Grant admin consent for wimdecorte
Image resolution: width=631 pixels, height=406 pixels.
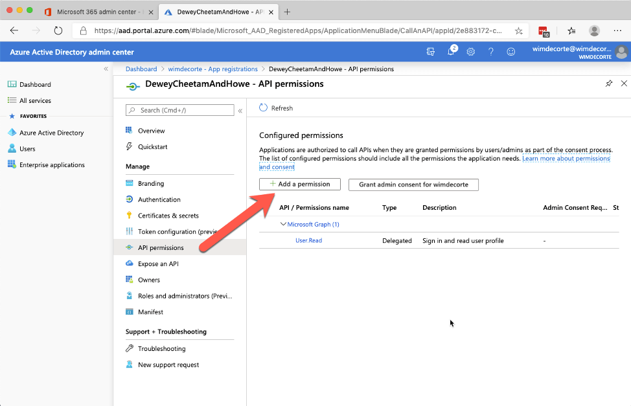click(413, 185)
